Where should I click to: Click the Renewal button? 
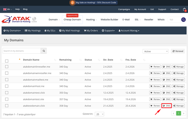[x=178, y=51]
